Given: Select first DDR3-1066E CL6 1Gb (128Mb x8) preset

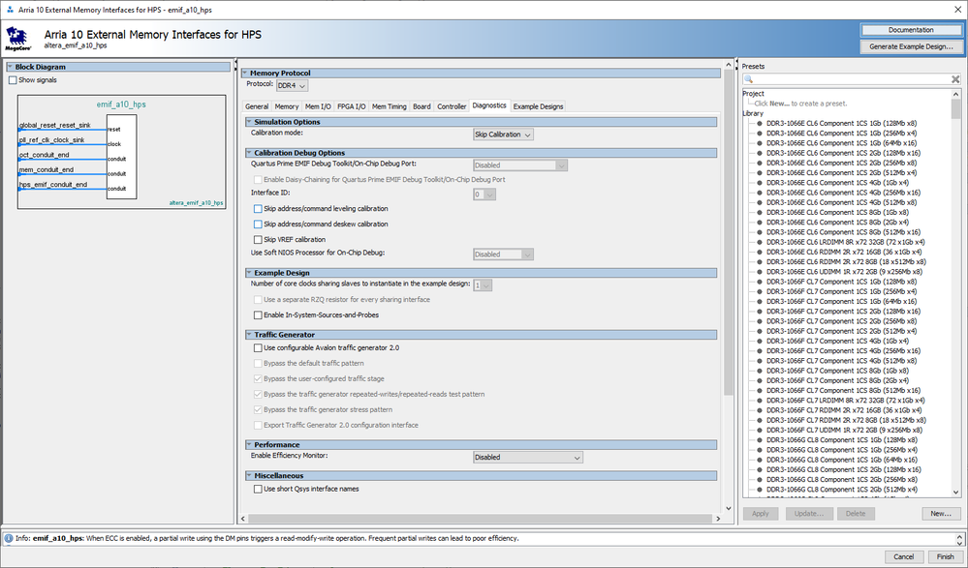Looking at the screenshot, I should [840, 123].
